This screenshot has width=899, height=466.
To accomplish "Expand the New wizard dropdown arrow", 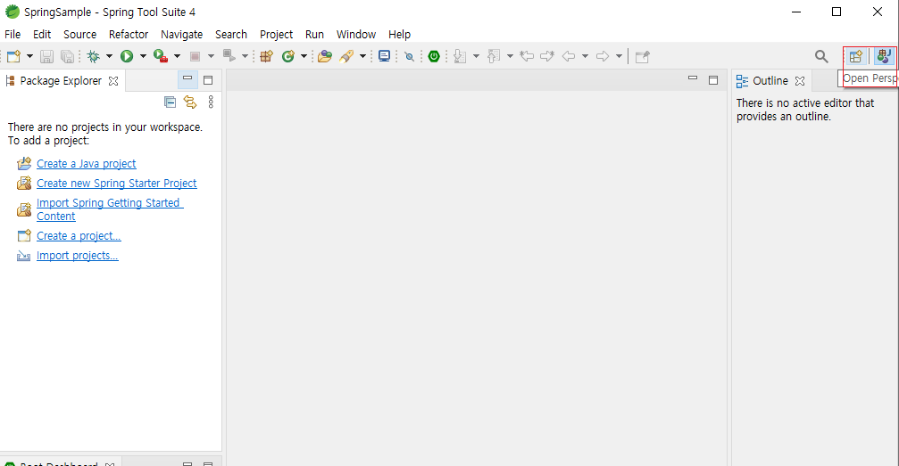I will [29, 56].
